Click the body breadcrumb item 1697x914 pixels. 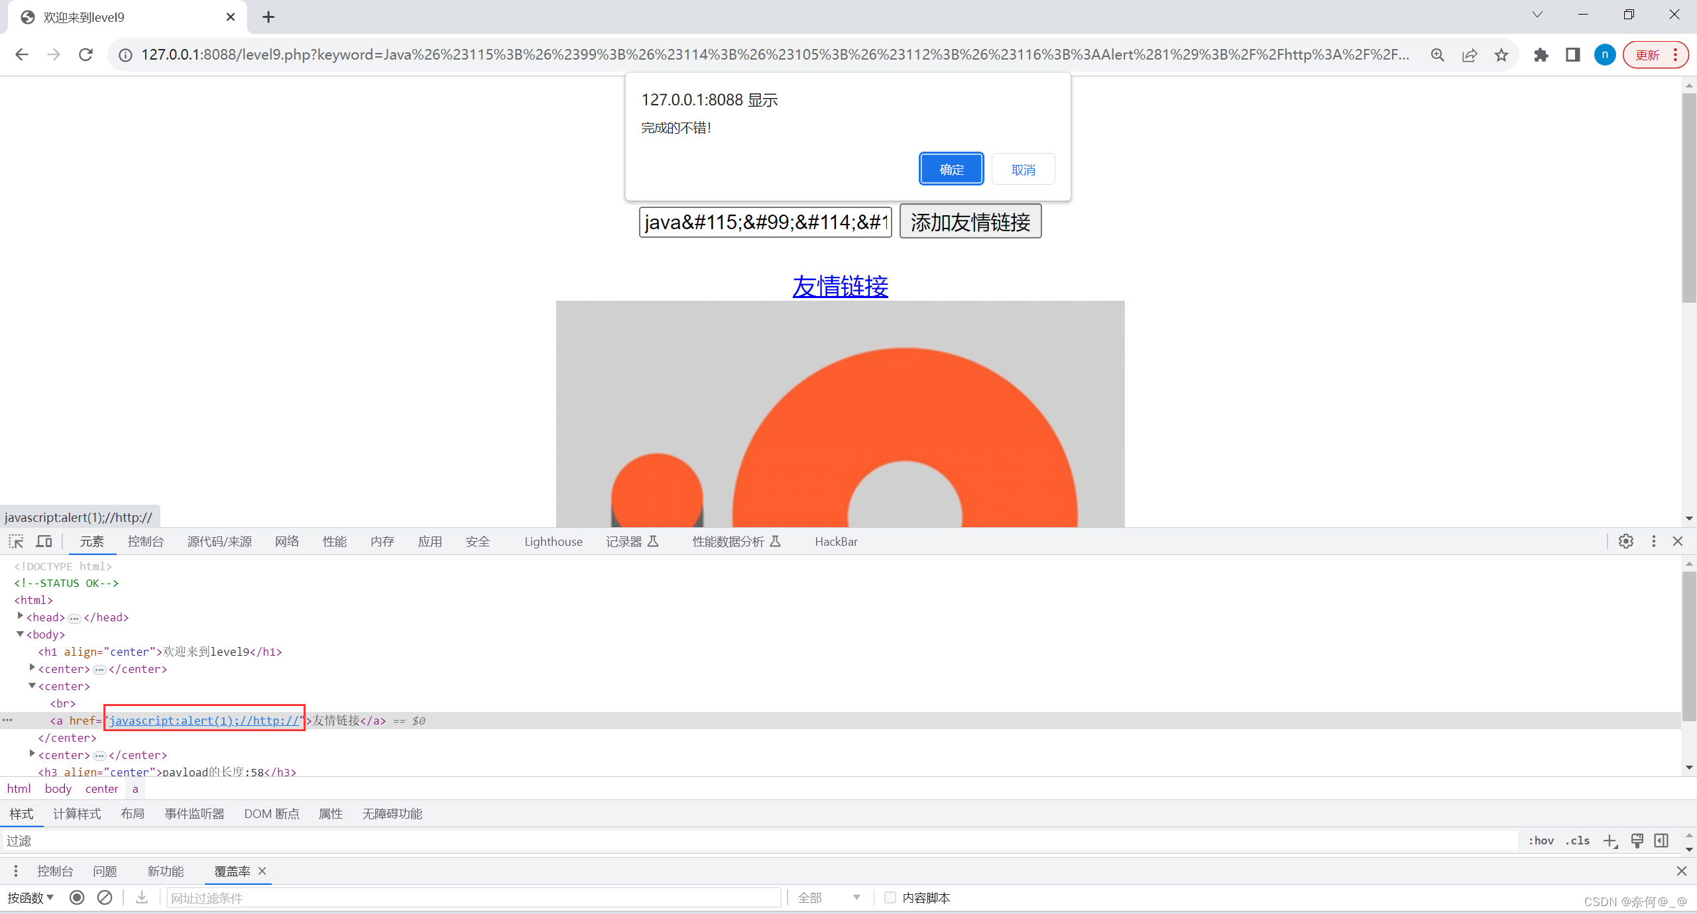tap(58, 789)
